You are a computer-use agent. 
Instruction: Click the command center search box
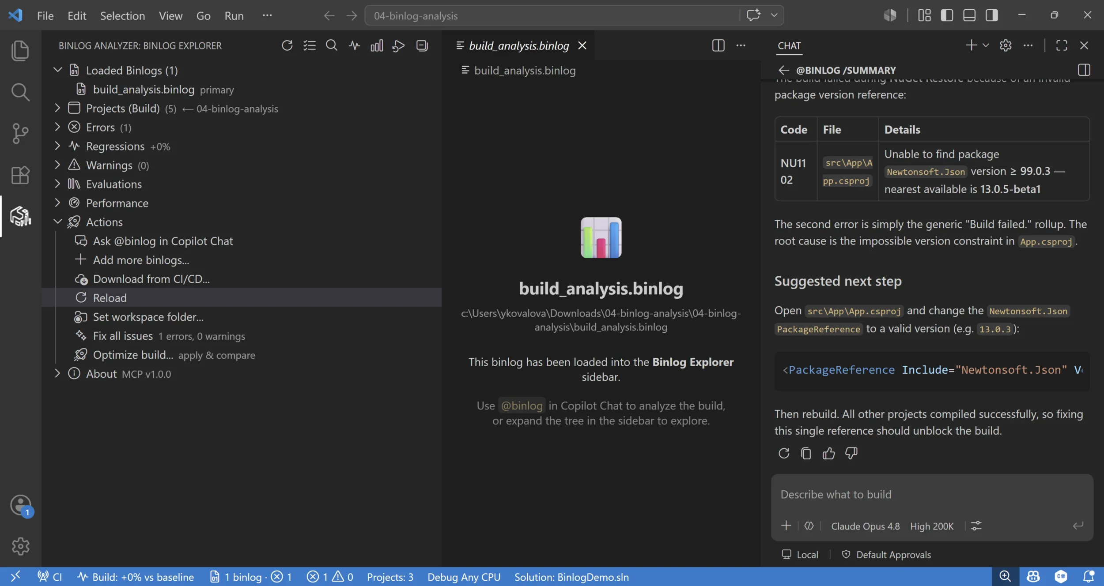[x=552, y=15]
